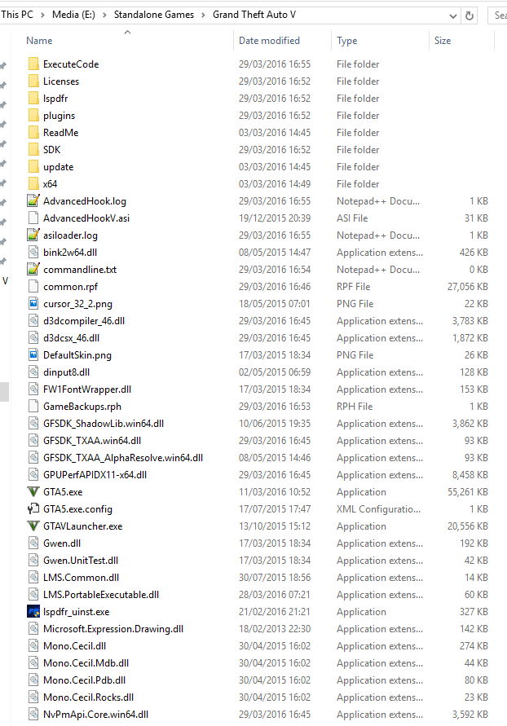Screen dimensions: 507x726
Task: Click Grand Theft Auto V breadcrumb
Action: tap(254, 15)
